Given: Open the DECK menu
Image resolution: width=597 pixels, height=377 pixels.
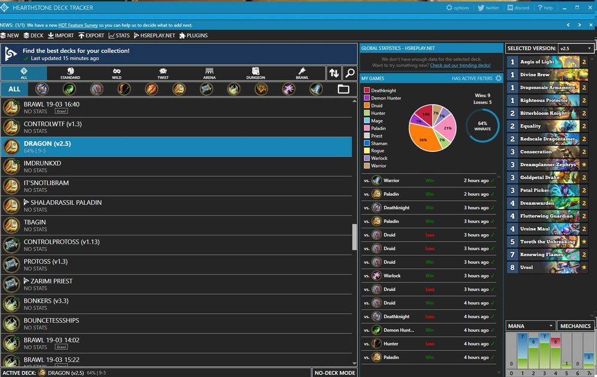Looking at the screenshot, I should 33,35.
